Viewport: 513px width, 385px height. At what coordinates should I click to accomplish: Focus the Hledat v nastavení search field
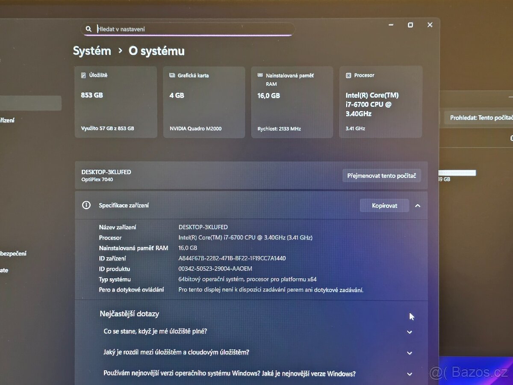tap(192, 29)
